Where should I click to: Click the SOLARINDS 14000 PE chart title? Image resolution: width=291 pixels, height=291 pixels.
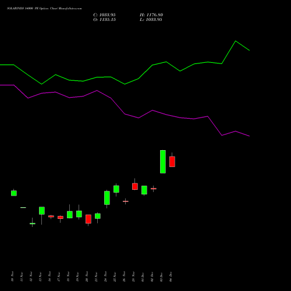coord(44,9)
